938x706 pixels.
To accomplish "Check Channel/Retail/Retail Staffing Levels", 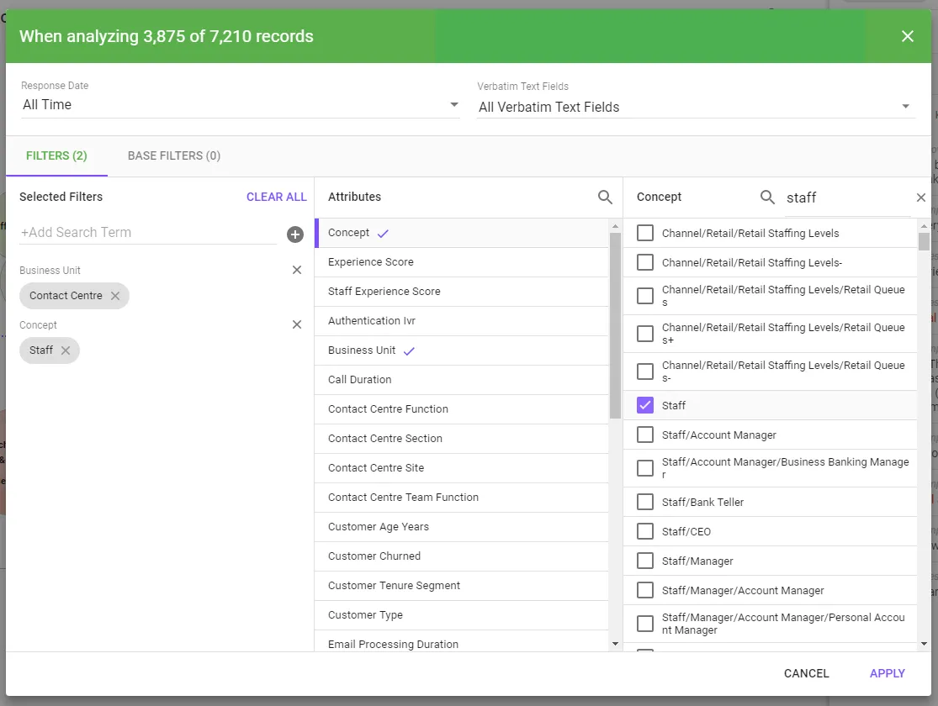I will tap(645, 233).
